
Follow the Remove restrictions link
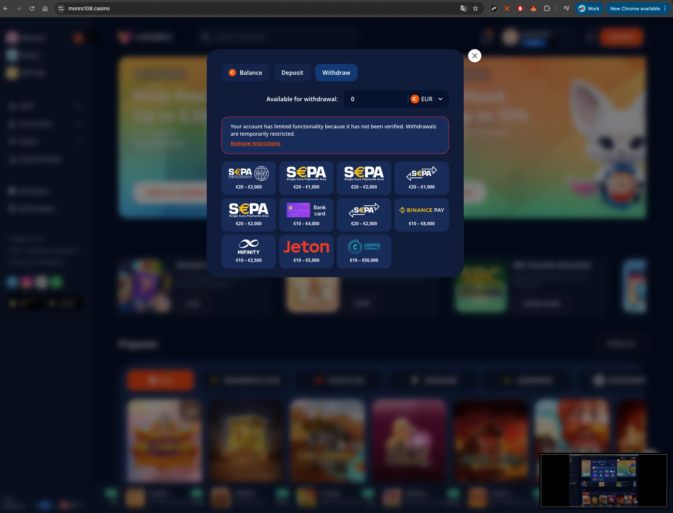(x=256, y=143)
